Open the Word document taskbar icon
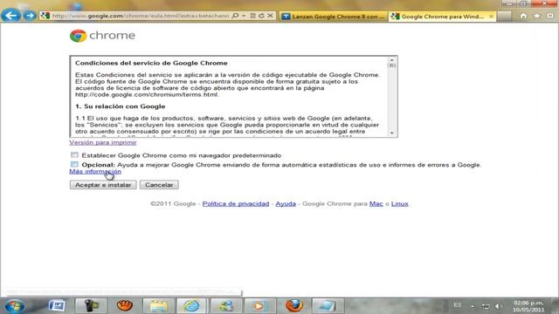 57,306
